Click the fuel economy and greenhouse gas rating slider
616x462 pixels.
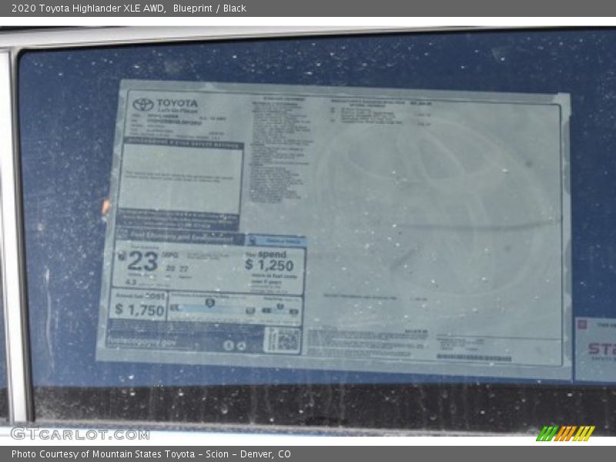point(214,307)
